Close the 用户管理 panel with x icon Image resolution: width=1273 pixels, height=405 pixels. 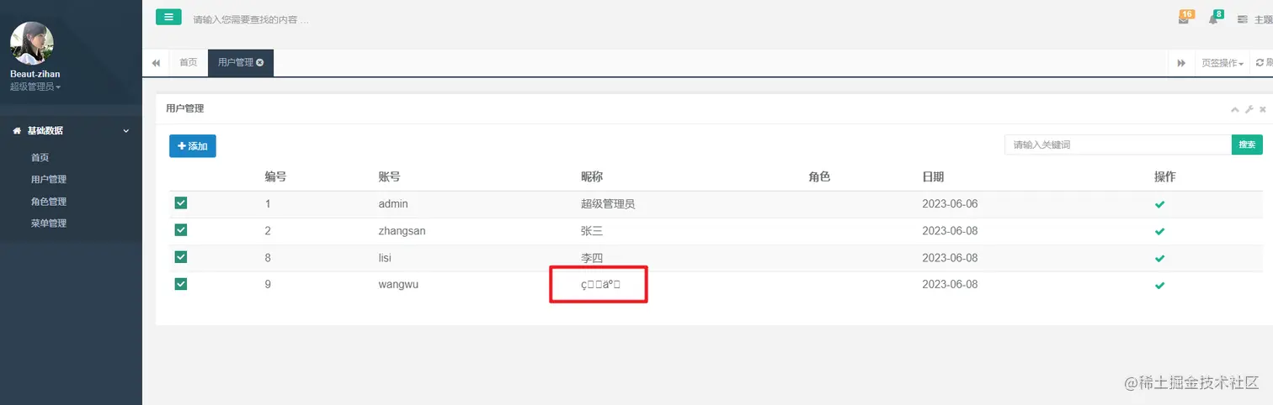[x=1263, y=109]
